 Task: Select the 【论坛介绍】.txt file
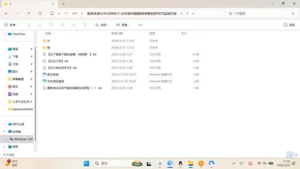[58, 61]
